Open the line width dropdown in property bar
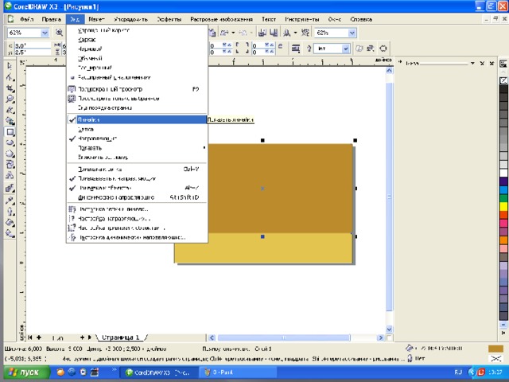The height and width of the screenshot is (382, 509). coord(345,49)
